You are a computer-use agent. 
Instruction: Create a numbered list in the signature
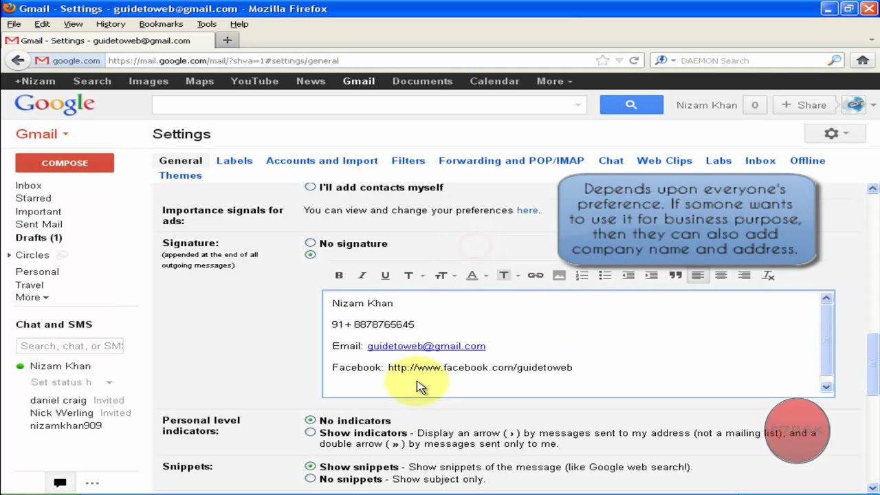[582, 275]
